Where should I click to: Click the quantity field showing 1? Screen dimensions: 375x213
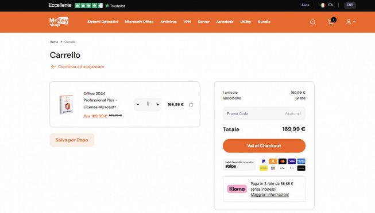pyautogui.click(x=148, y=104)
